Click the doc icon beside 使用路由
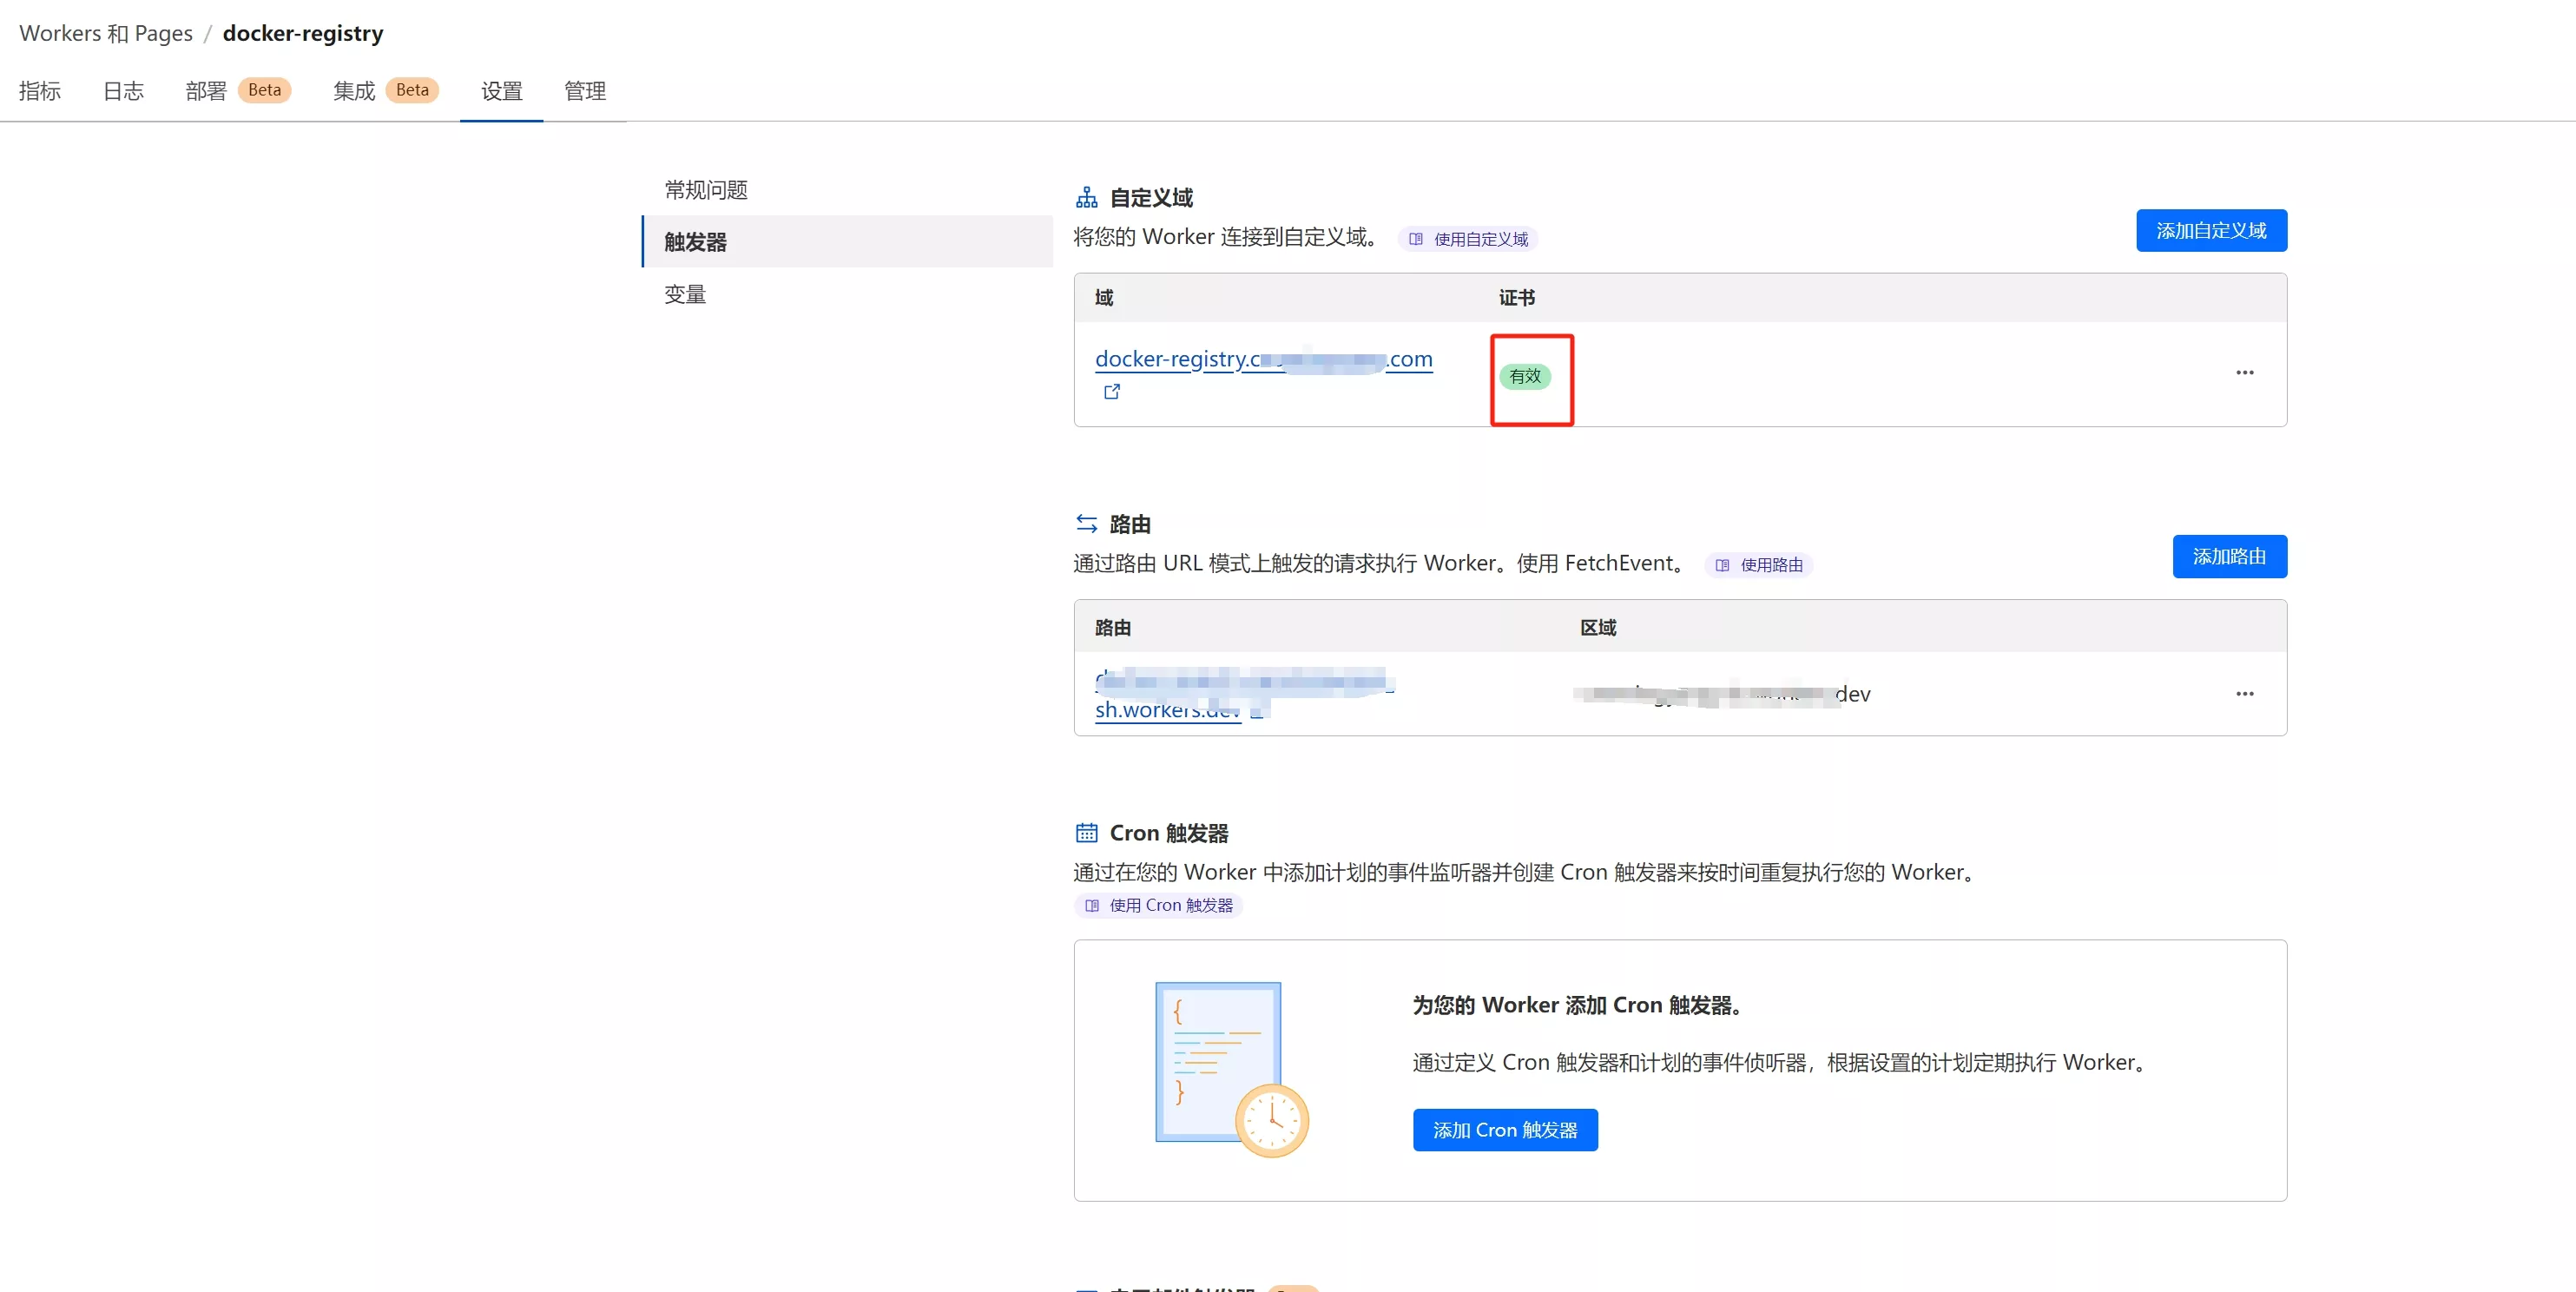 click(x=1721, y=565)
